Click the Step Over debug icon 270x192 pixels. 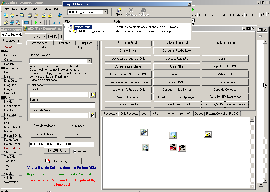(60, 22)
